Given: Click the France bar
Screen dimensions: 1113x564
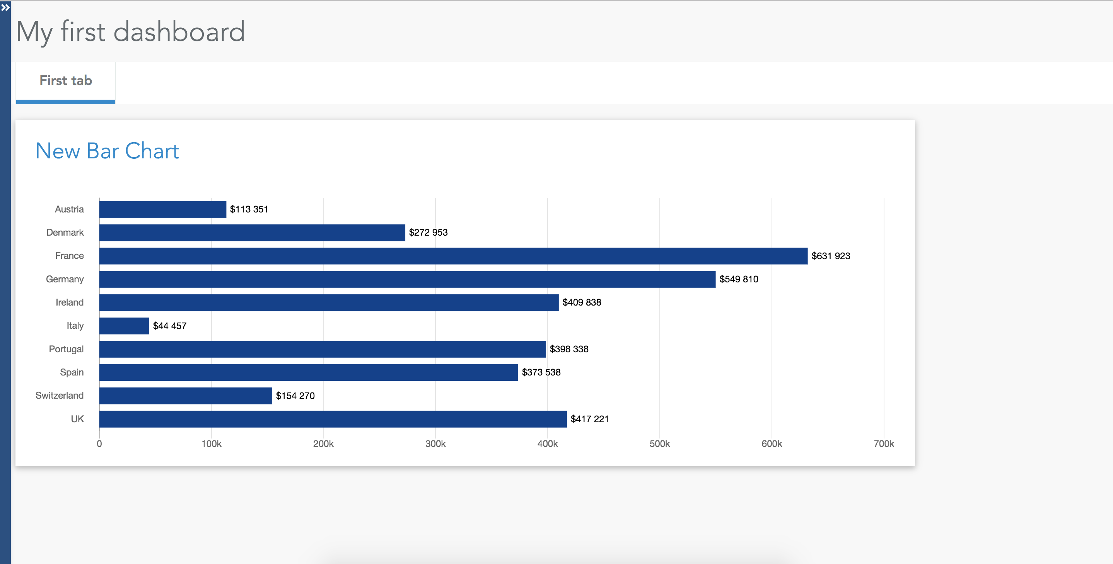Looking at the screenshot, I should [453, 256].
